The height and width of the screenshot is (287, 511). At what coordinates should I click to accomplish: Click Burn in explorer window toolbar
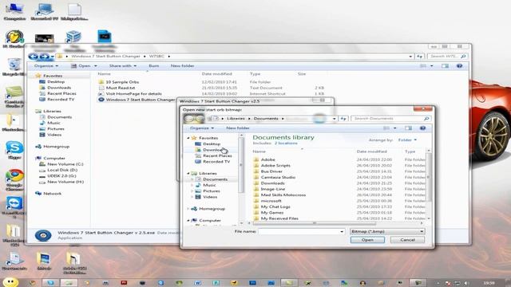(154, 65)
